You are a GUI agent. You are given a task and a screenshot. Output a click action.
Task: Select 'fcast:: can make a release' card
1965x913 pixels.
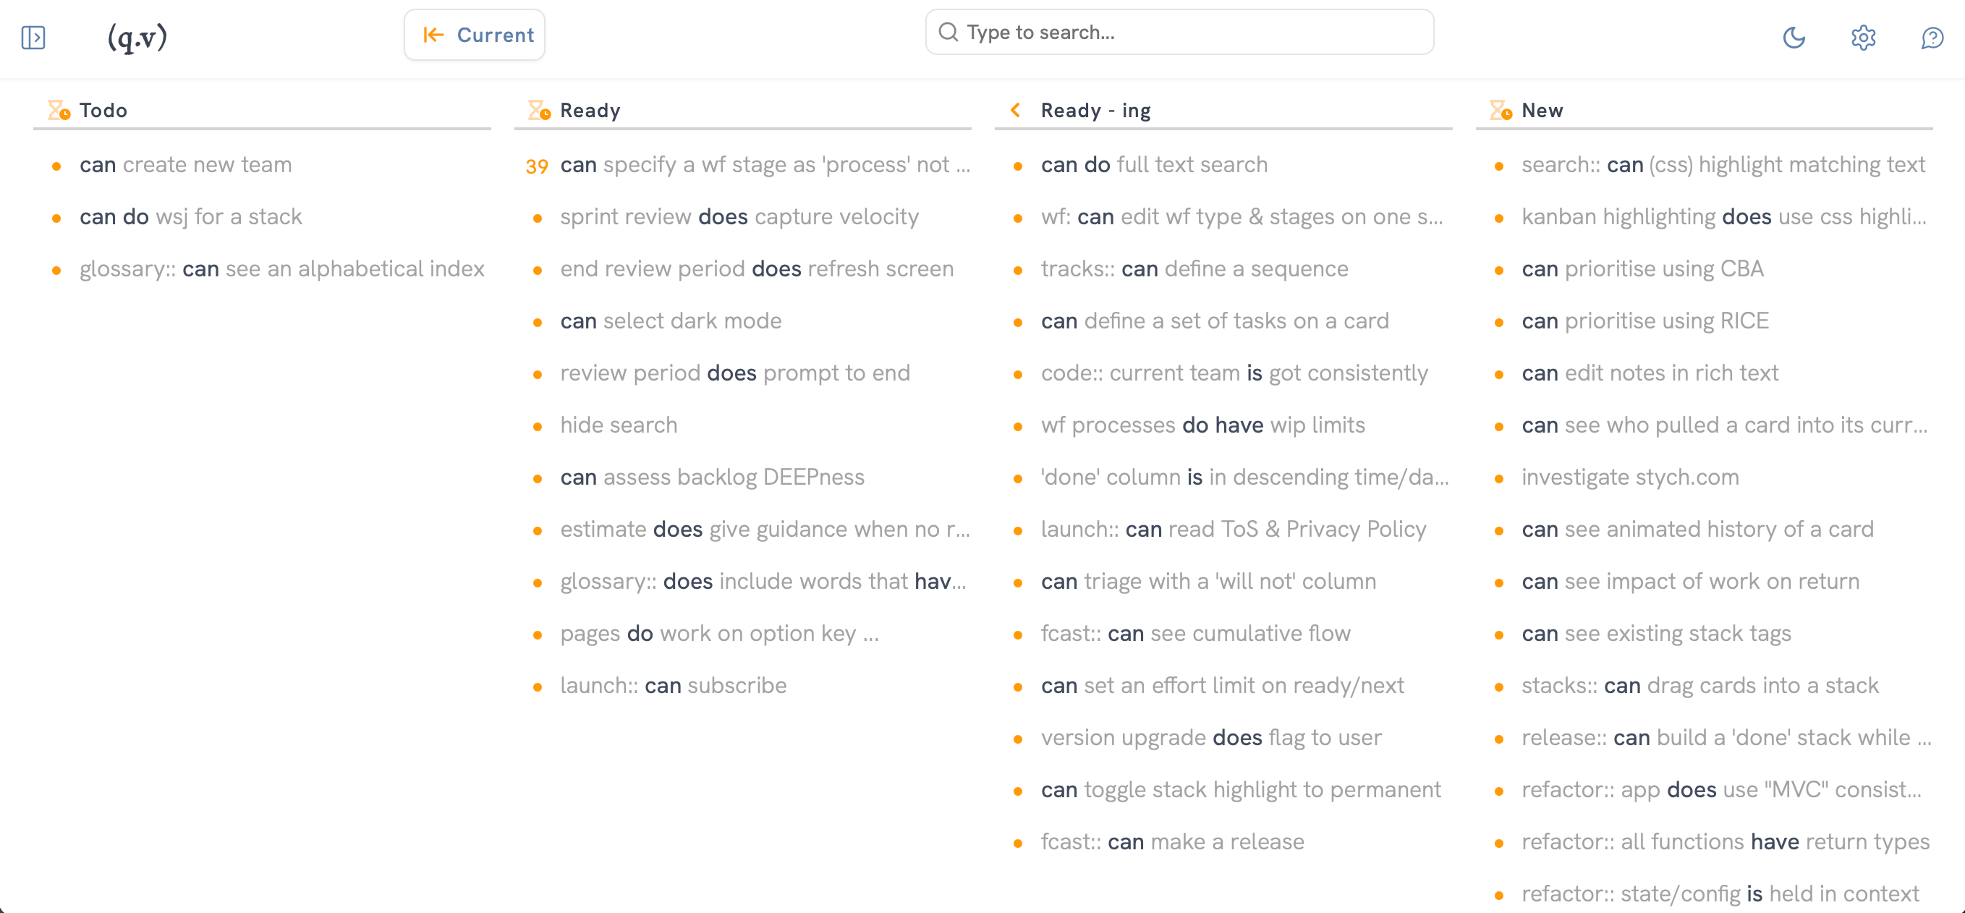click(1171, 842)
